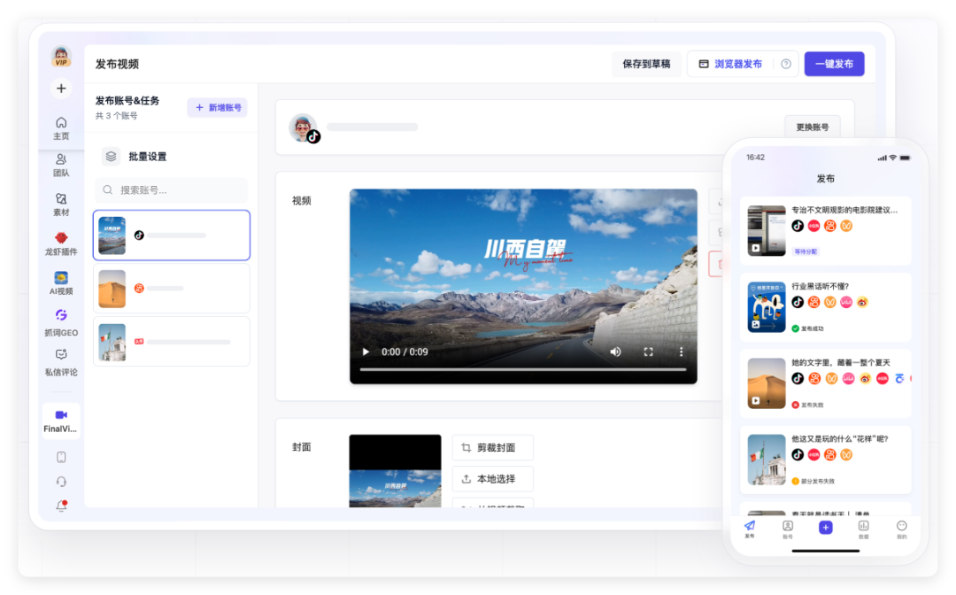Tap the 发布成功 status label
The image size is (956, 595).
coord(808,328)
